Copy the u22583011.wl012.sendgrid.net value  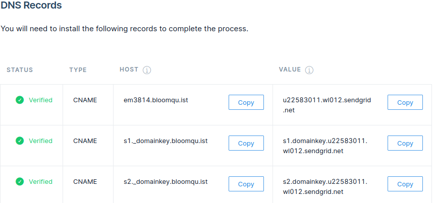coord(405,102)
